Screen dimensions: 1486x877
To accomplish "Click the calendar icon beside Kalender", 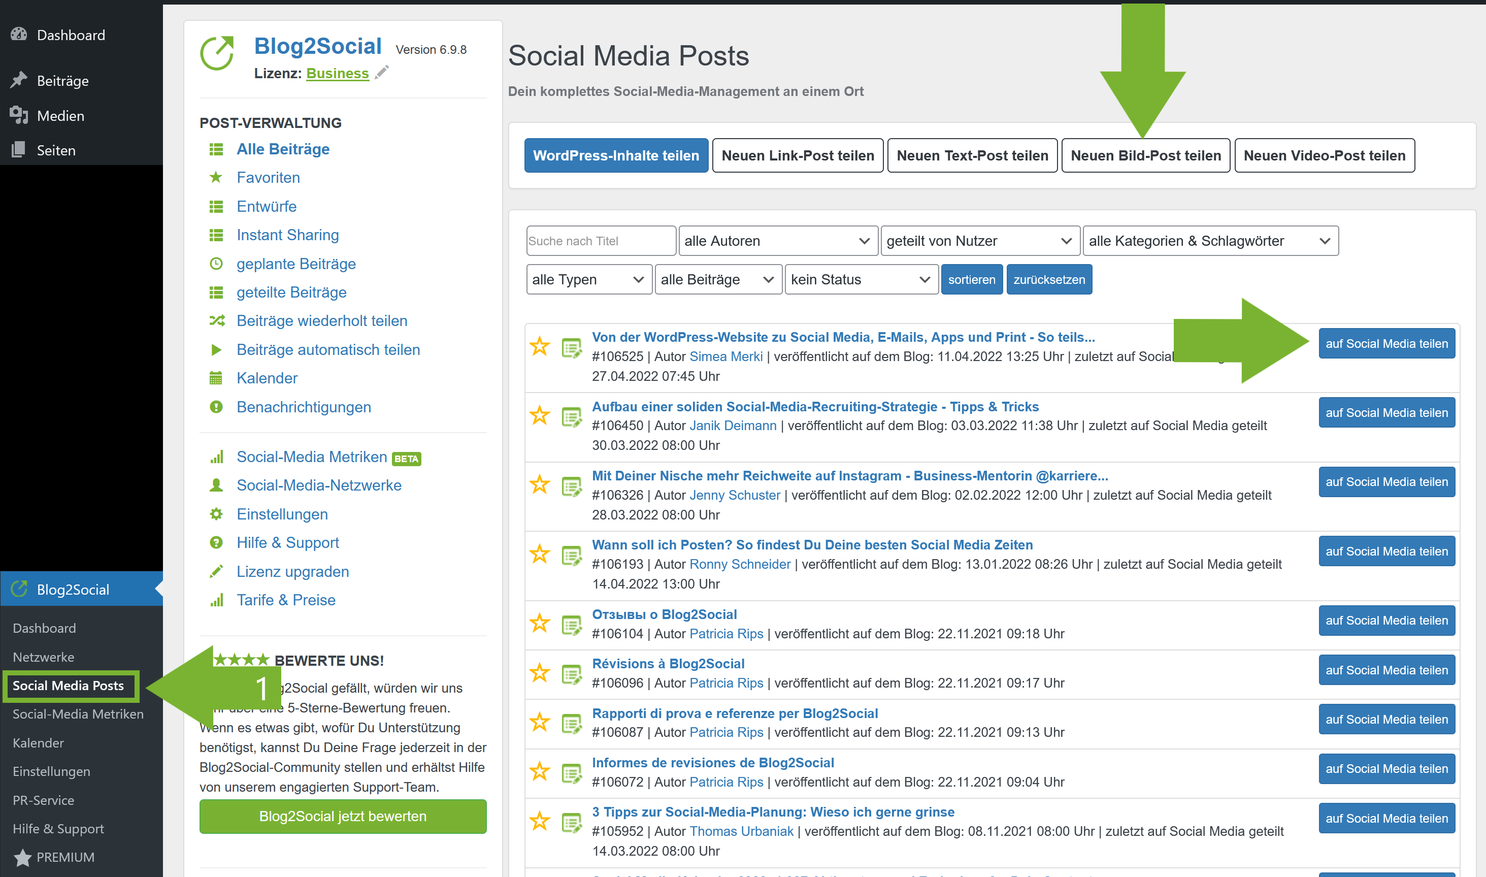I will (216, 378).
